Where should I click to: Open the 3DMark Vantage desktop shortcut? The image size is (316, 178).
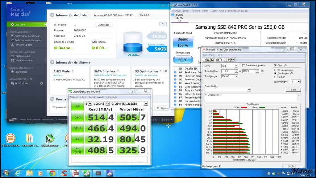point(10,140)
